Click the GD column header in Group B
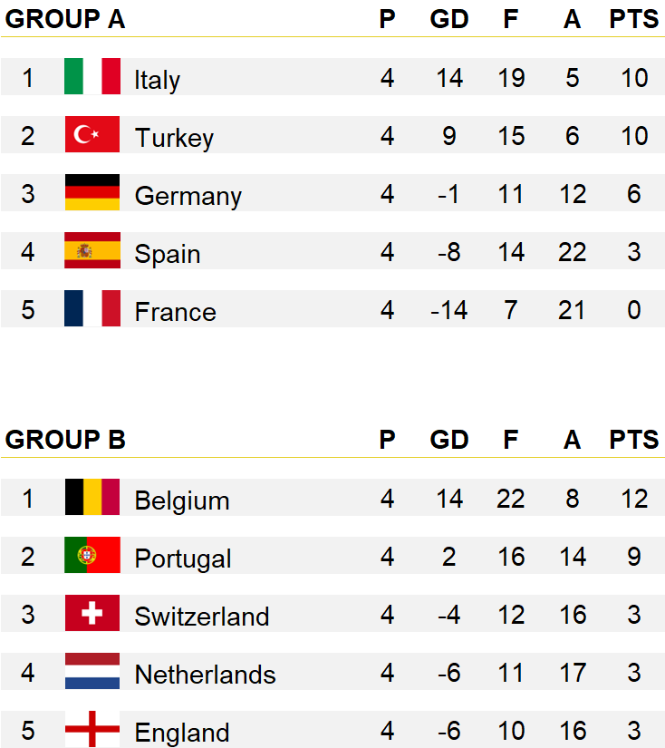 [449, 440]
